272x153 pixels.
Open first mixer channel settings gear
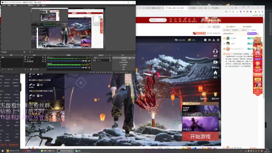click(89, 61)
